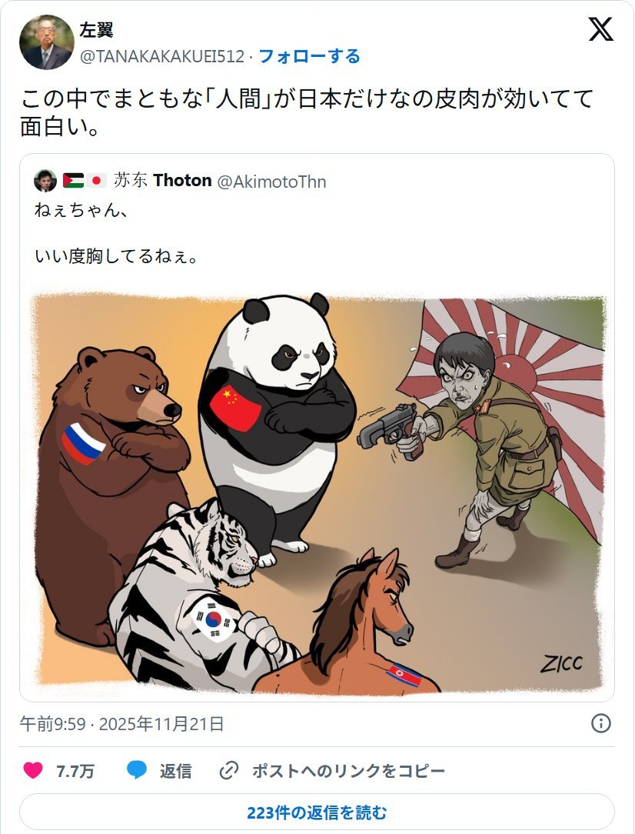The image size is (635, 834).
Task: Open @TANAKAKAKUEI512 handle
Action: (162, 56)
